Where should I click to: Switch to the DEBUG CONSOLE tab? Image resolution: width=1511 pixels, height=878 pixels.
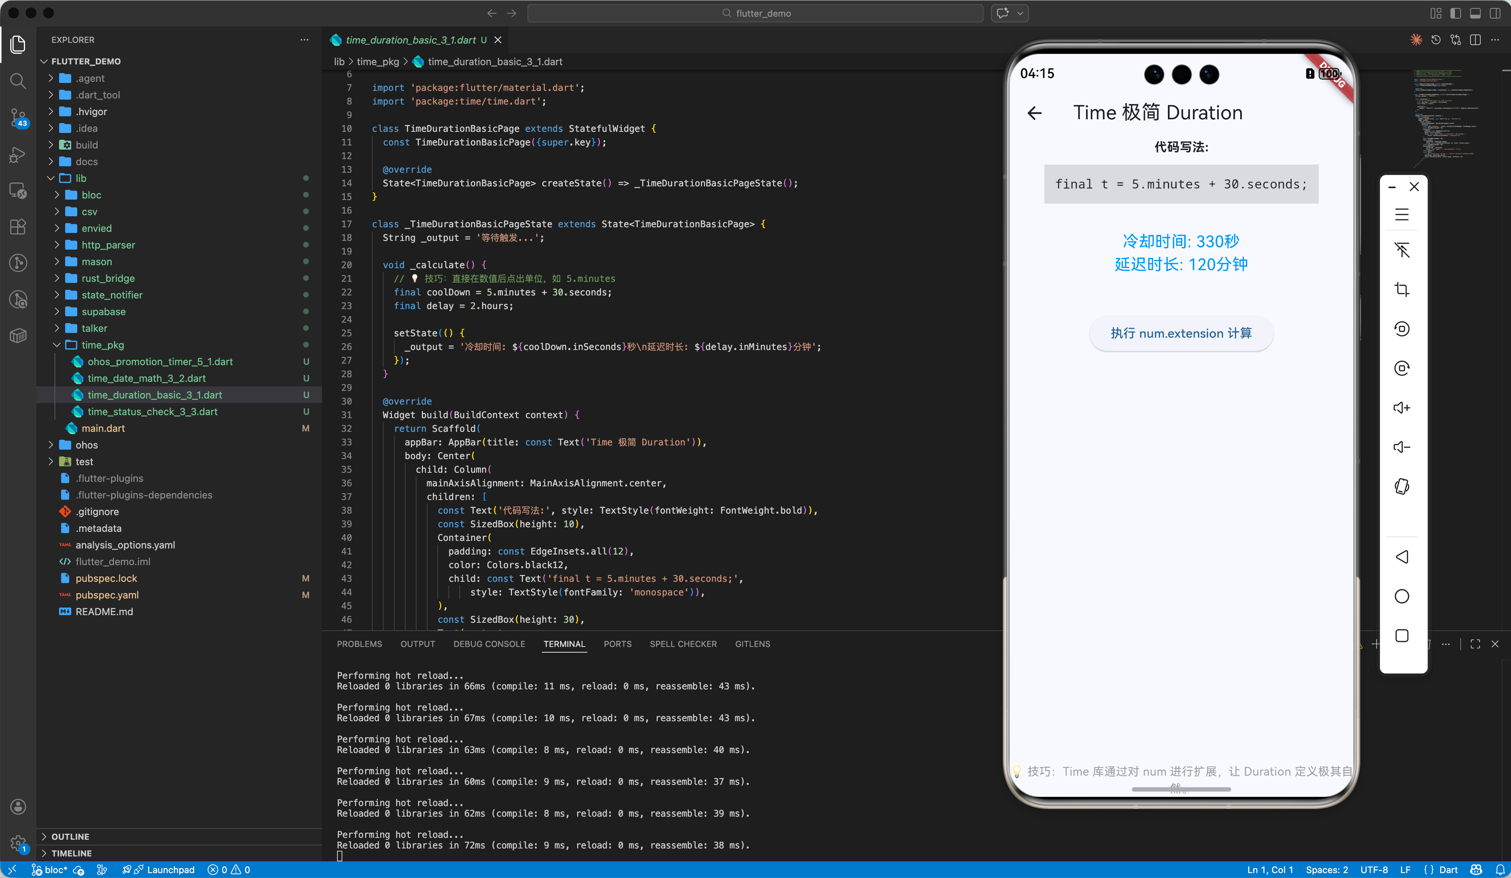tap(489, 644)
